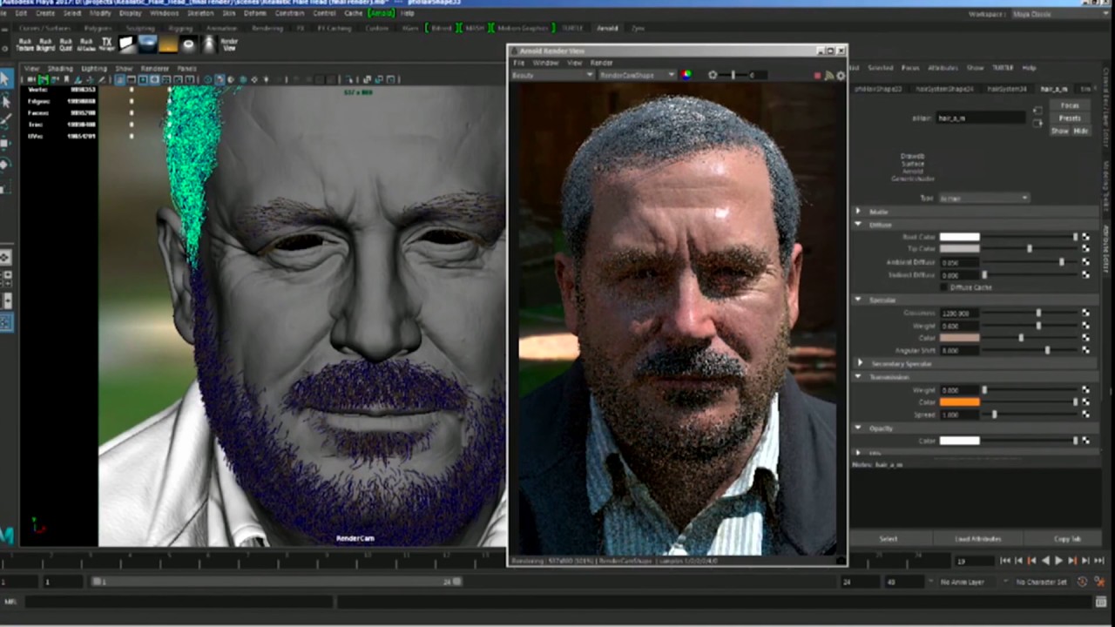Click the red stop render icon
This screenshot has width=1115, height=627.
point(817,76)
